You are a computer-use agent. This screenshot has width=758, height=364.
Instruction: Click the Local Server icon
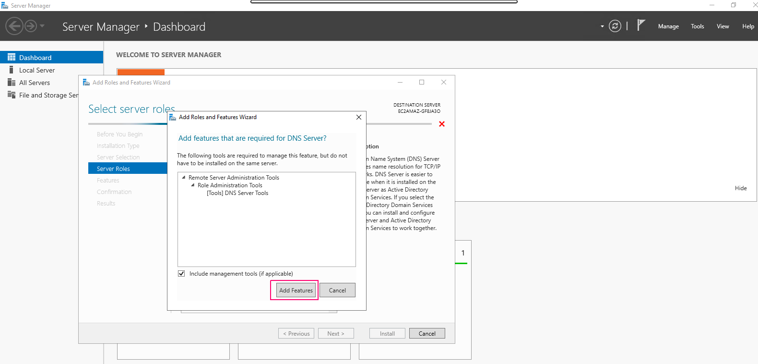click(x=12, y=70)
